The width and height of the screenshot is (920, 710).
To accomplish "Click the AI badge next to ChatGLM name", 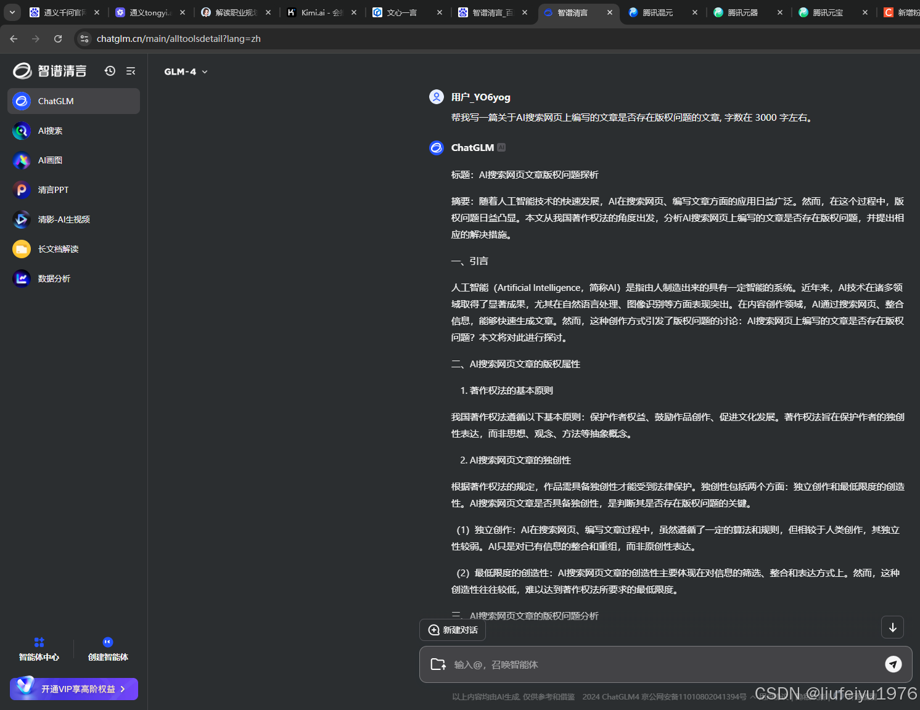I will coord(501,147).
